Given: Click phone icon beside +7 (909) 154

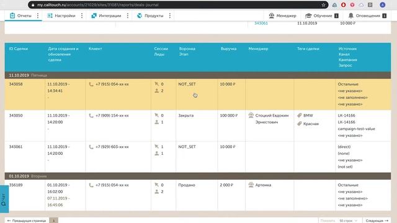Looking at the screenshot, I should coord(91,116).
